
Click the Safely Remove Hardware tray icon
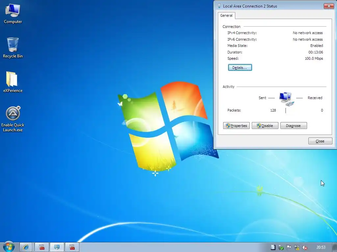click(281, 247)
